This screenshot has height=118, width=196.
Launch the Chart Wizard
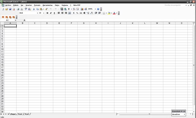[x=82, y=9]
